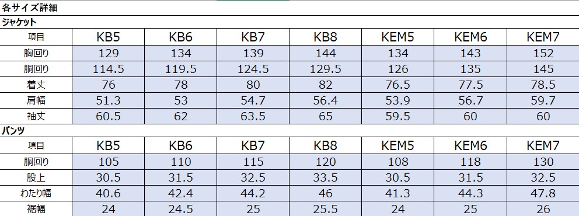Viewport: 579px width, 216px height.
Task: Click the pants table 項目 header cell
Action: coord(36,145)
